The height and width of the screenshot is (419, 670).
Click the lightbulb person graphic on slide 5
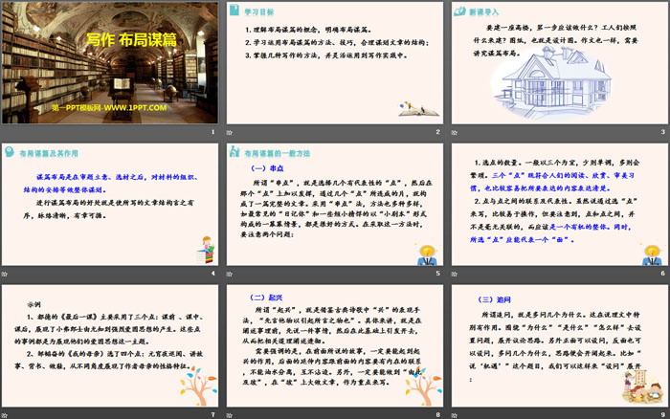pos(427,254)
